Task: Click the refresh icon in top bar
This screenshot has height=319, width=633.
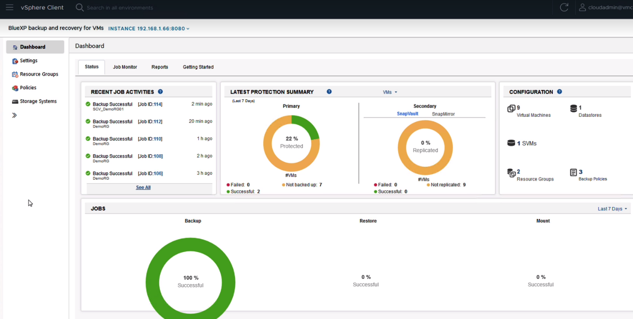Action: (564, 8)
